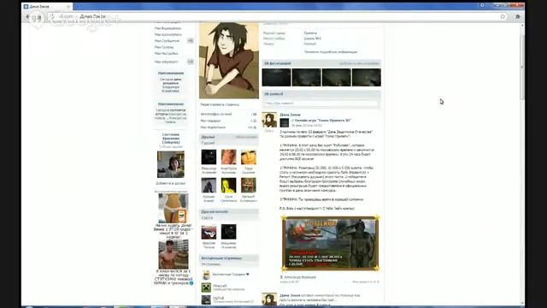Open the weight-loss advertisement image
This screenshot has height=308, width=547.
[174, 208]
